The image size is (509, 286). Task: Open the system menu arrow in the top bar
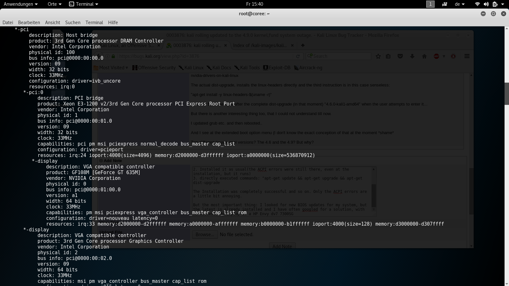tap(503, 4)
